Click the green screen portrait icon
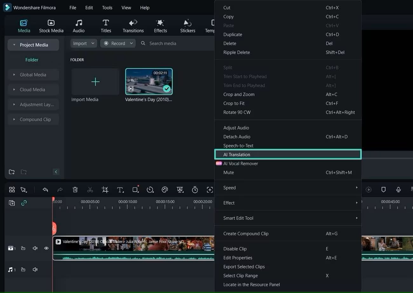Image resolution: width=413 pixels, height=293 pixels. pyautogui.click(x=180, y=190)
